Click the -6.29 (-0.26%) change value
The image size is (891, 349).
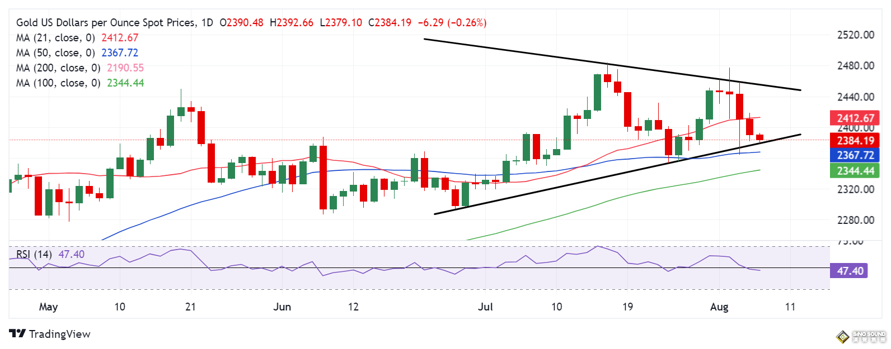[453, 23]
